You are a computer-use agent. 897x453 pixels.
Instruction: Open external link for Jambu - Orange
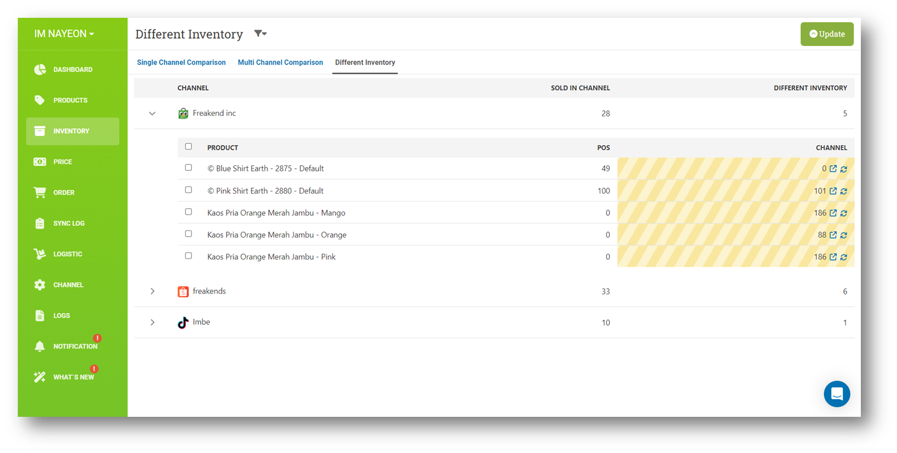click(833, 235)
